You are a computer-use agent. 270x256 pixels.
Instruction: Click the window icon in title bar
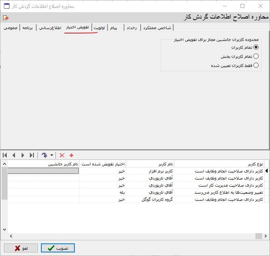(7, 6)
